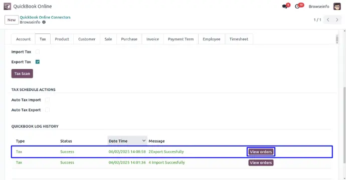Open the activities clock icon
Image resolution: width=346 pixels, height=180 pixels.
click(297, 6)
